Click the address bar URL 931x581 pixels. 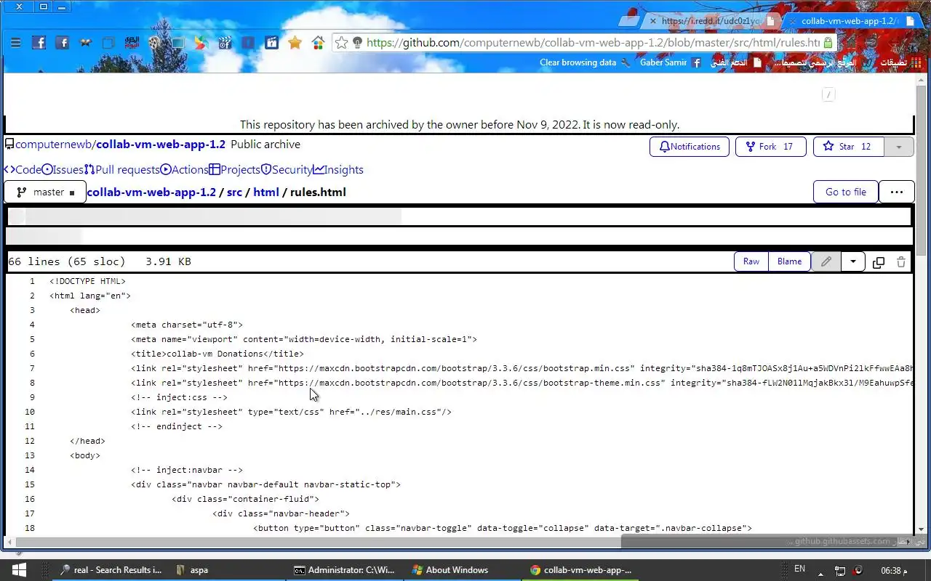(x=593, y=43)
